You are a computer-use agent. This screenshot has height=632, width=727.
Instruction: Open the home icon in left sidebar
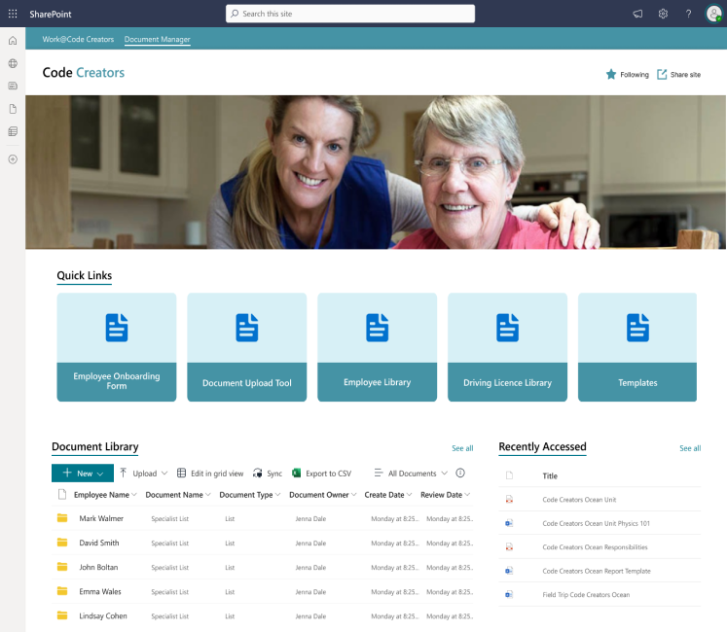tap(13, 41)
